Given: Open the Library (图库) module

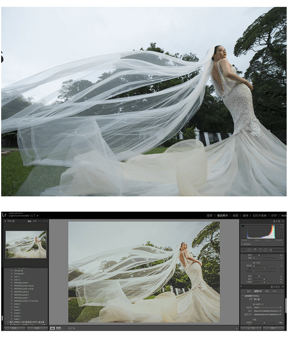Looking at the screenshot, I should click(210, 215).
